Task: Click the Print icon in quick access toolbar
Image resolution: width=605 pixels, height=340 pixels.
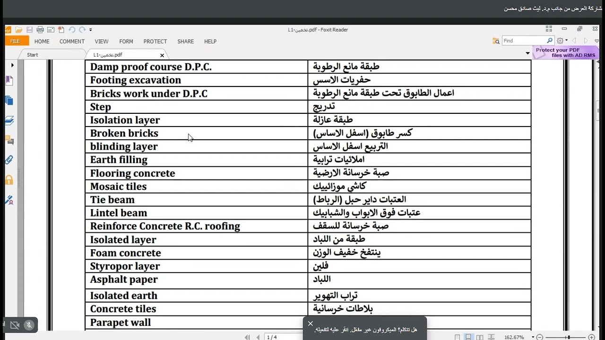Action: [40, 30]
